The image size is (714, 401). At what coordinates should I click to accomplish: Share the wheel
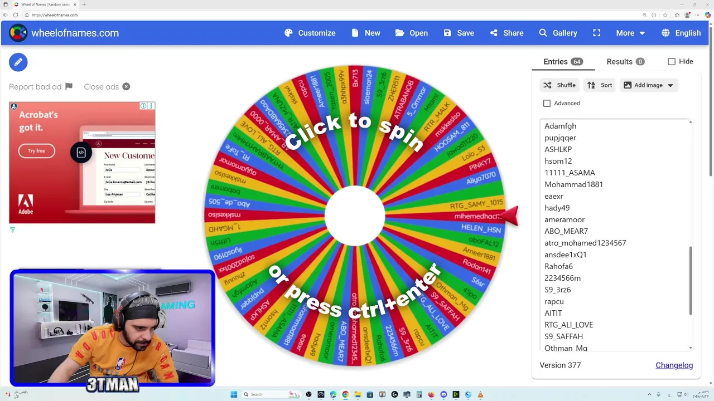pyautogui.click(x=506, y=33)
